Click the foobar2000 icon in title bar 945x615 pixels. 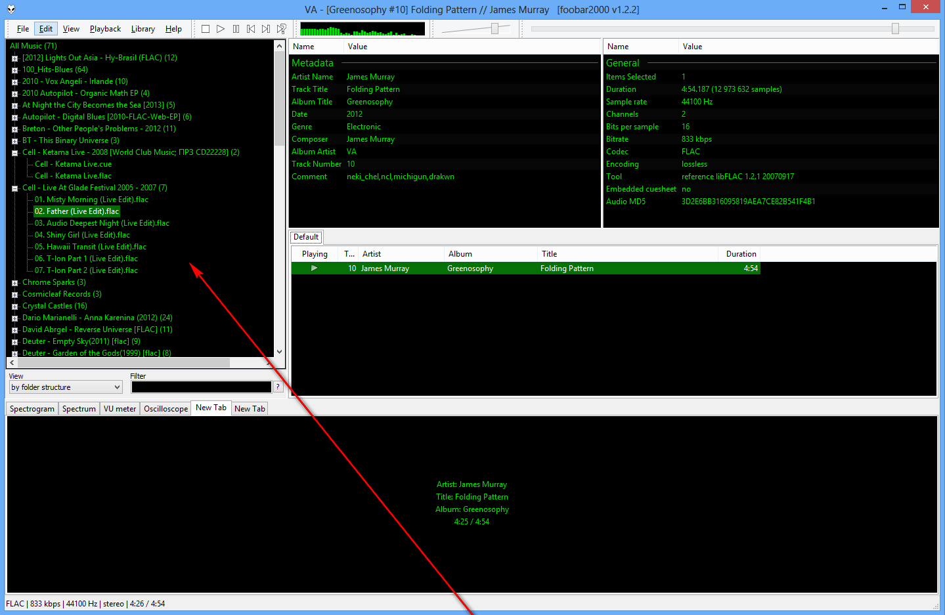click(x=11, y=9)
